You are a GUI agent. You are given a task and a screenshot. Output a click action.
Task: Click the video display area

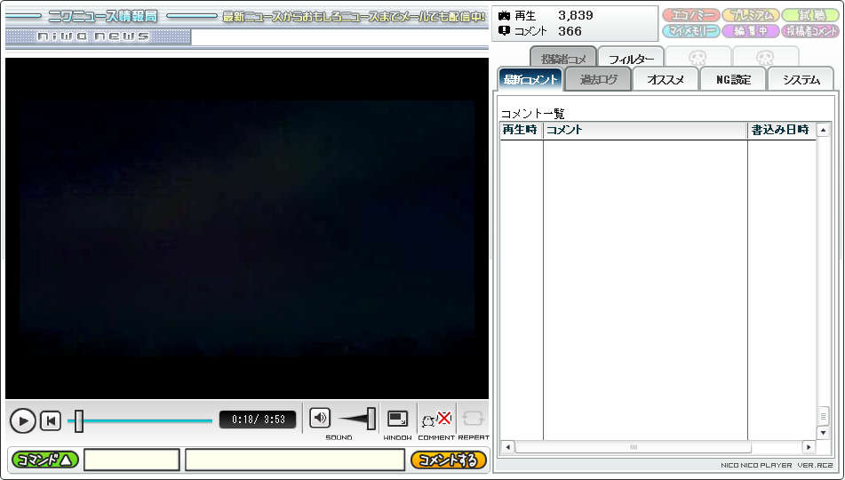coord(247,228)
